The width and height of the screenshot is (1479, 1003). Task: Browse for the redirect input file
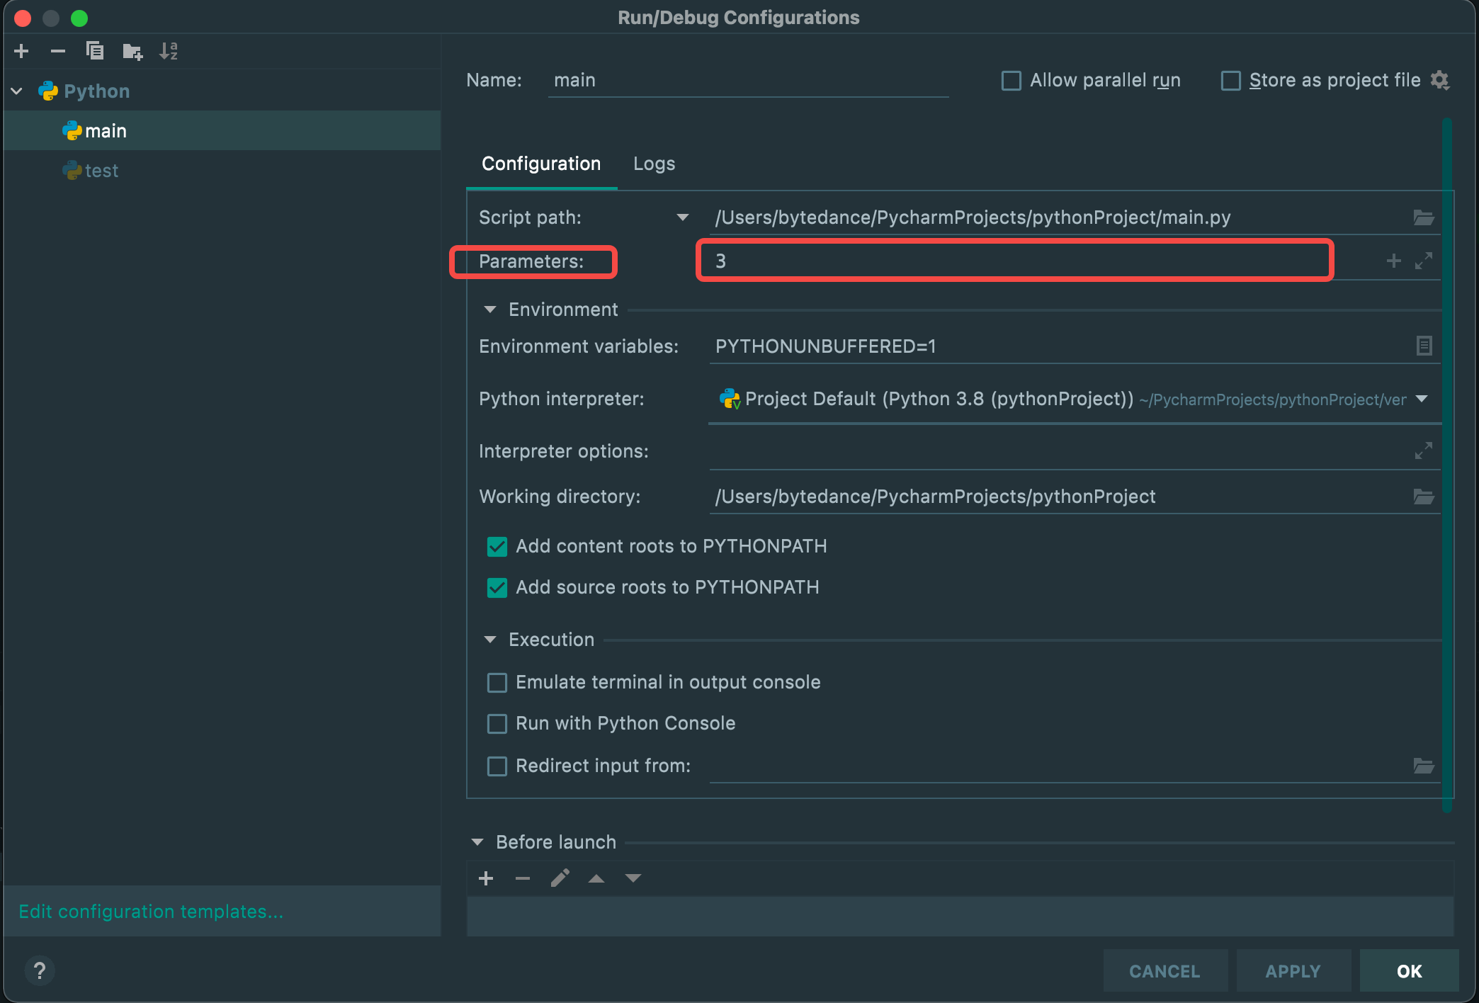[1424, 766]
